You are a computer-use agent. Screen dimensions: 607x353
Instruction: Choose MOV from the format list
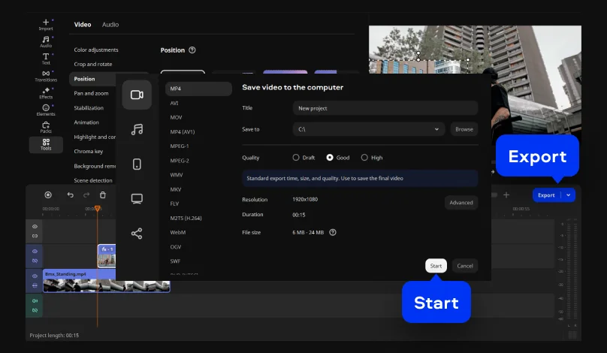(x=177, y=118)
